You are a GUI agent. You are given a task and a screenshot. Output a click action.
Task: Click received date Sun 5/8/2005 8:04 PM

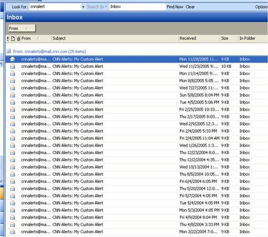coord(199,95)
